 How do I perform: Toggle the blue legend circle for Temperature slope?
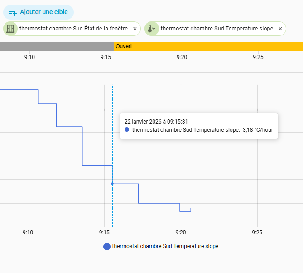click(107, 247)
